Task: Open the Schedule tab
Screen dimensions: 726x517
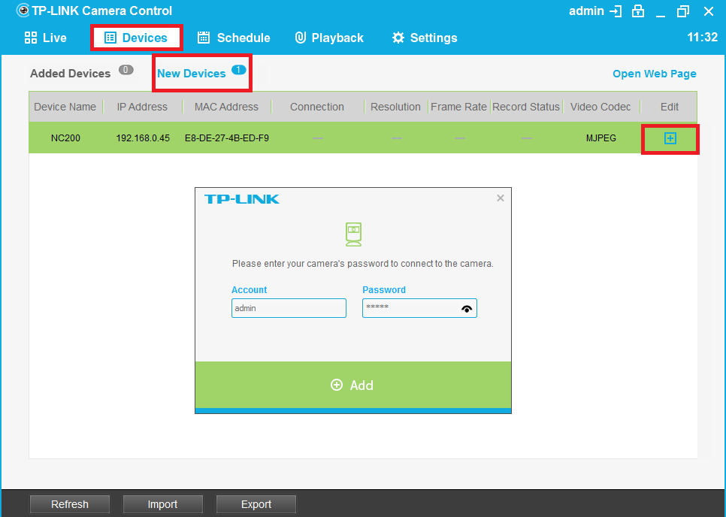Action: click(x=234, y=38)
